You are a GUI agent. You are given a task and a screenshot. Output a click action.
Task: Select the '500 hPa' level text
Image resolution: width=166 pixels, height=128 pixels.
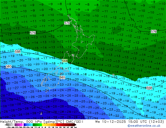coord(34,122)
